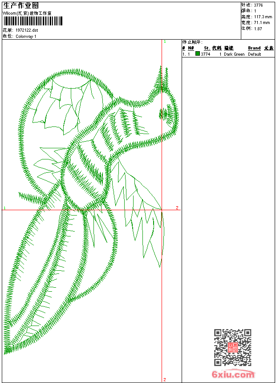276x383 pixels.
Task: Click the 'St.' column header
Action: point(207,48)
